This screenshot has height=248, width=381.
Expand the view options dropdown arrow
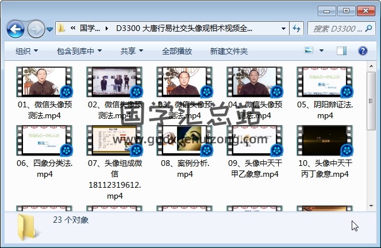[321, 51]
